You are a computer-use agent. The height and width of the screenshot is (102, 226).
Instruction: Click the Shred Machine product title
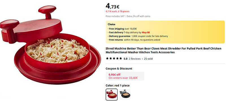pos(164,50)
